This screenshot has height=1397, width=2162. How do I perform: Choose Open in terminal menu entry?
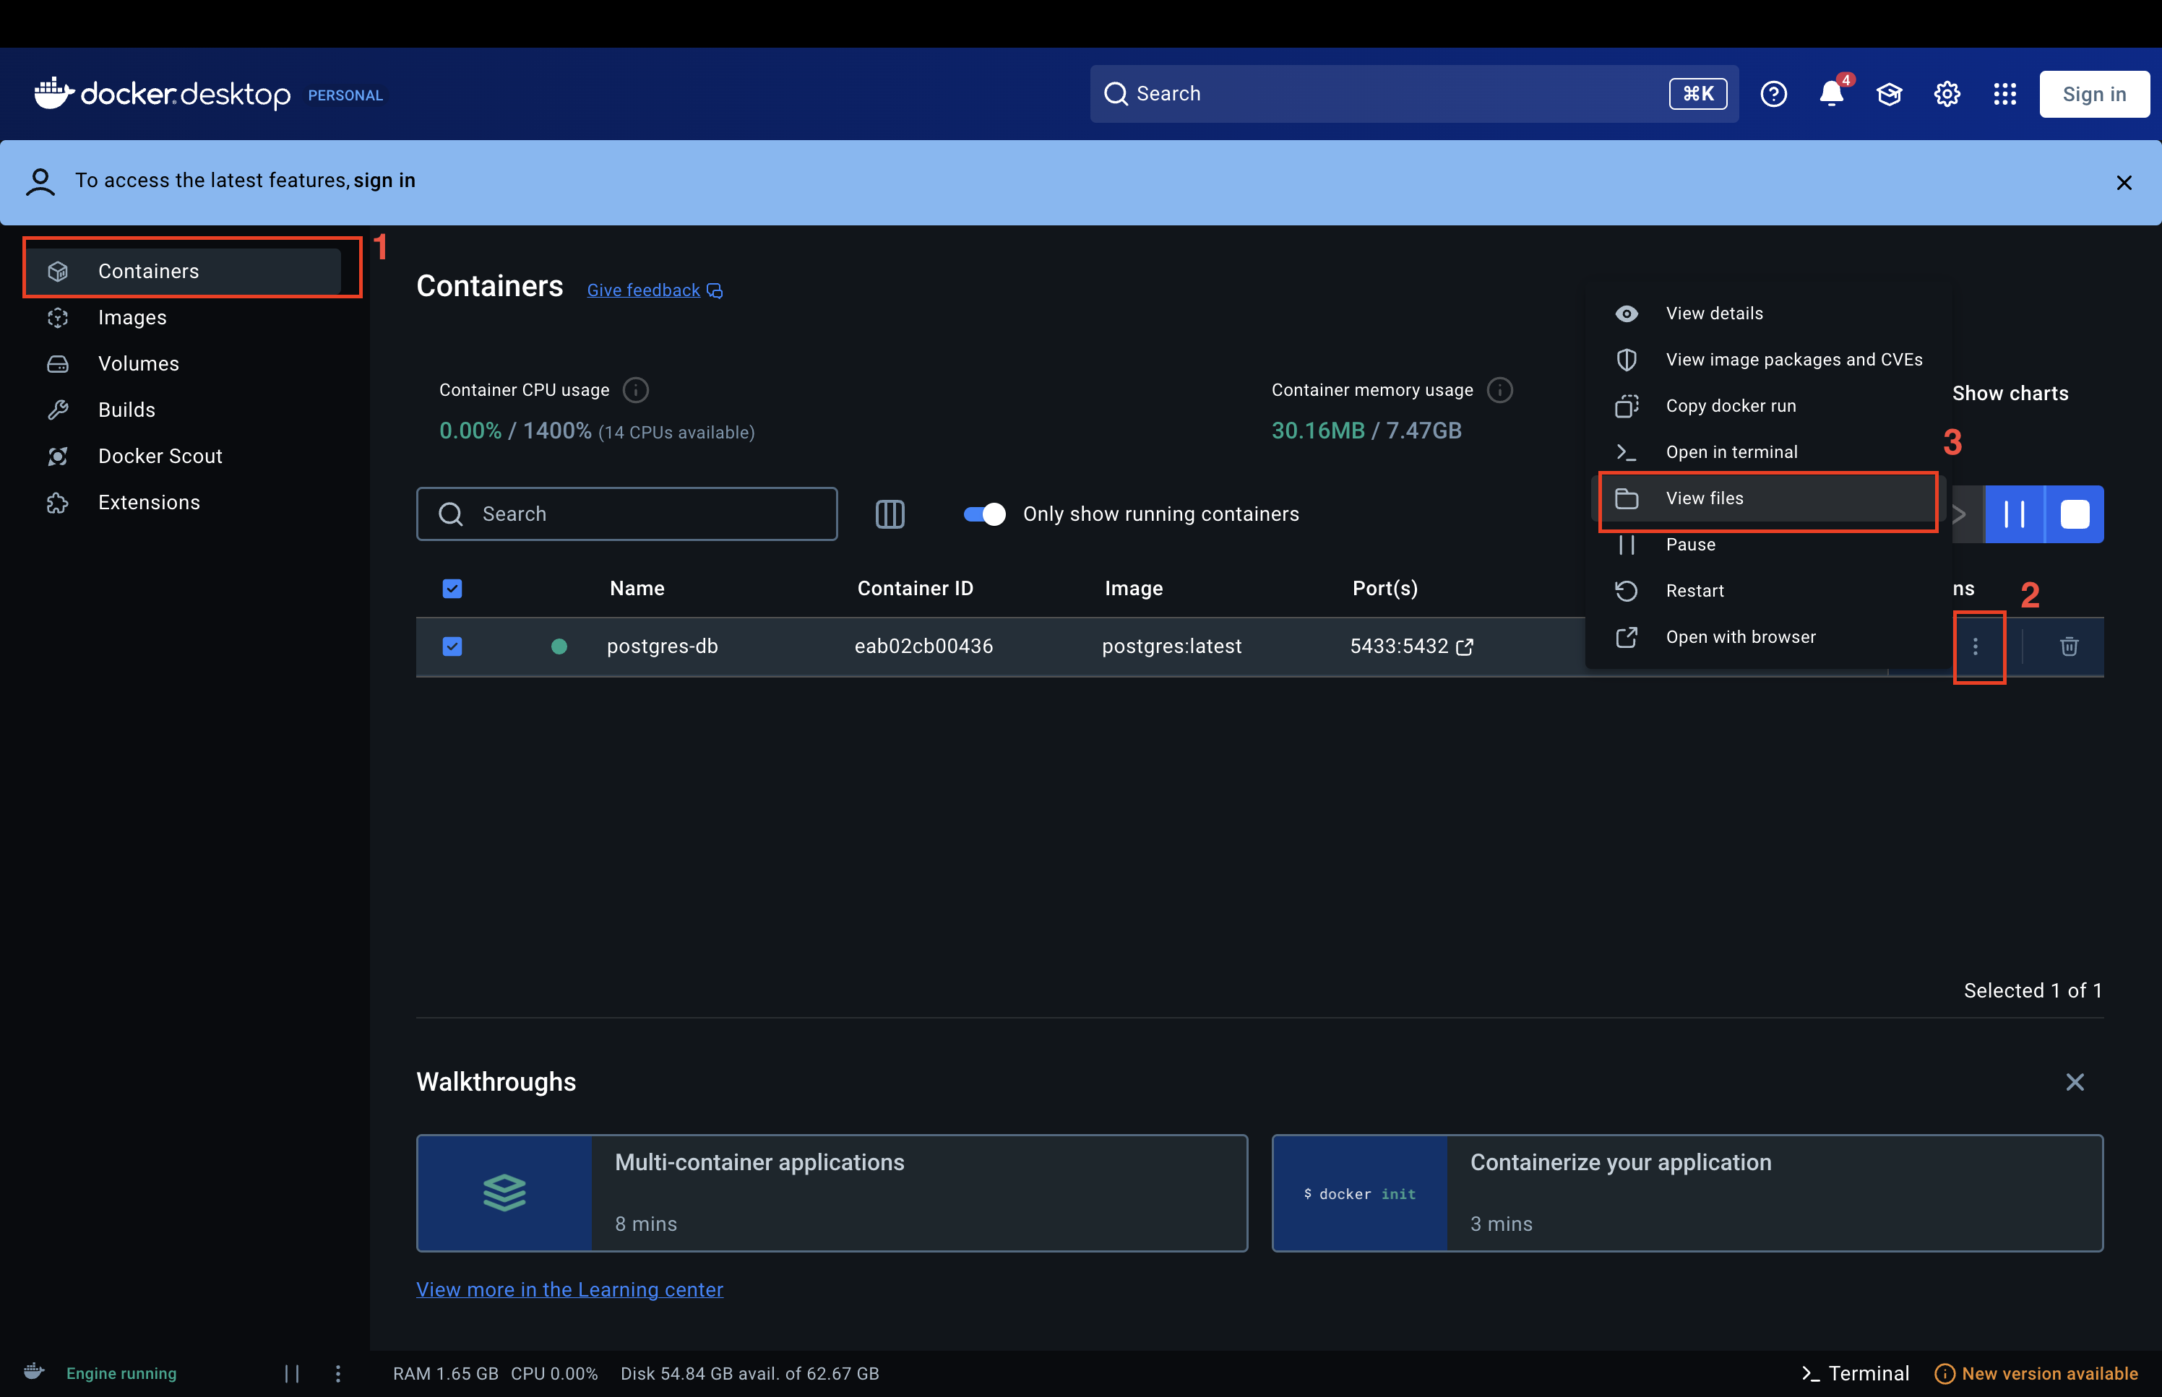(x=1731, y=451)
